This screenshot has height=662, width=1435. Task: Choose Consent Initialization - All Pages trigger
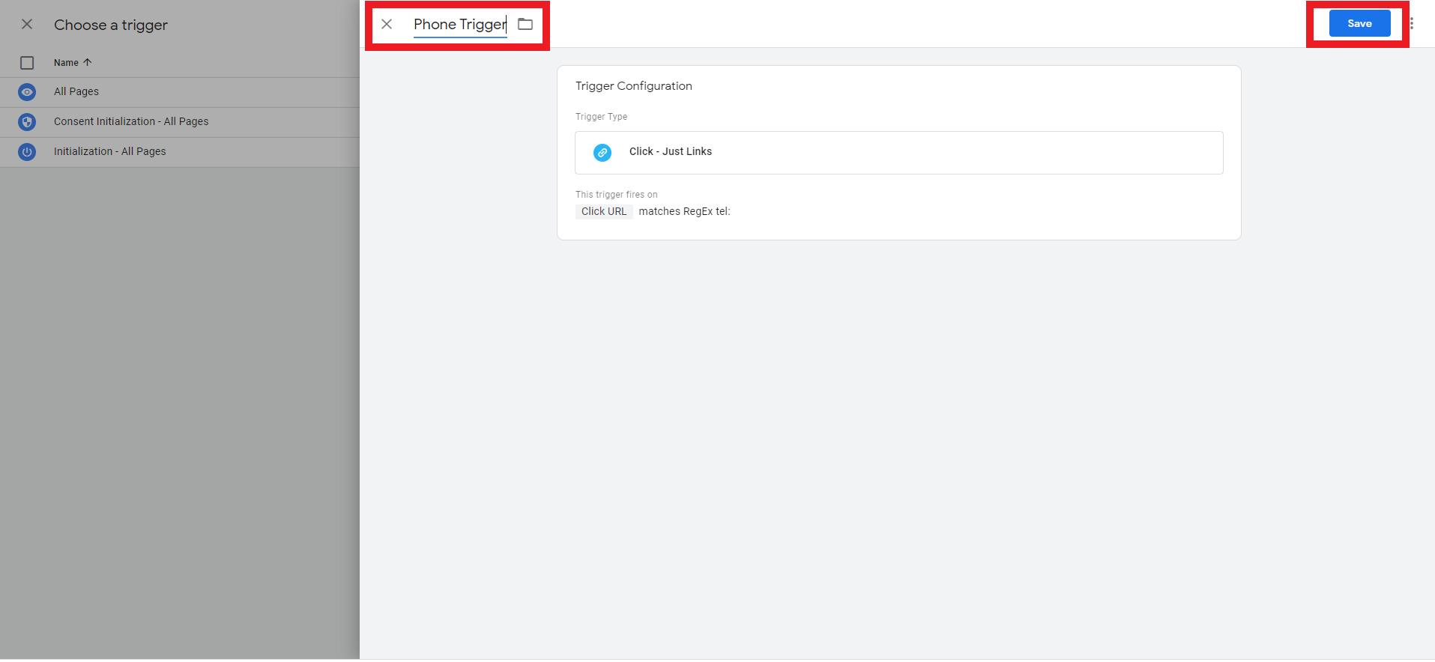point(131,121)
